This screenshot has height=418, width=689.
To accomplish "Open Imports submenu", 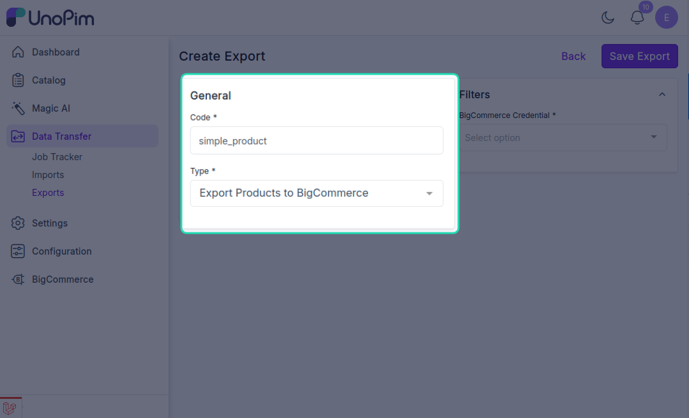I will coord(48,175).
